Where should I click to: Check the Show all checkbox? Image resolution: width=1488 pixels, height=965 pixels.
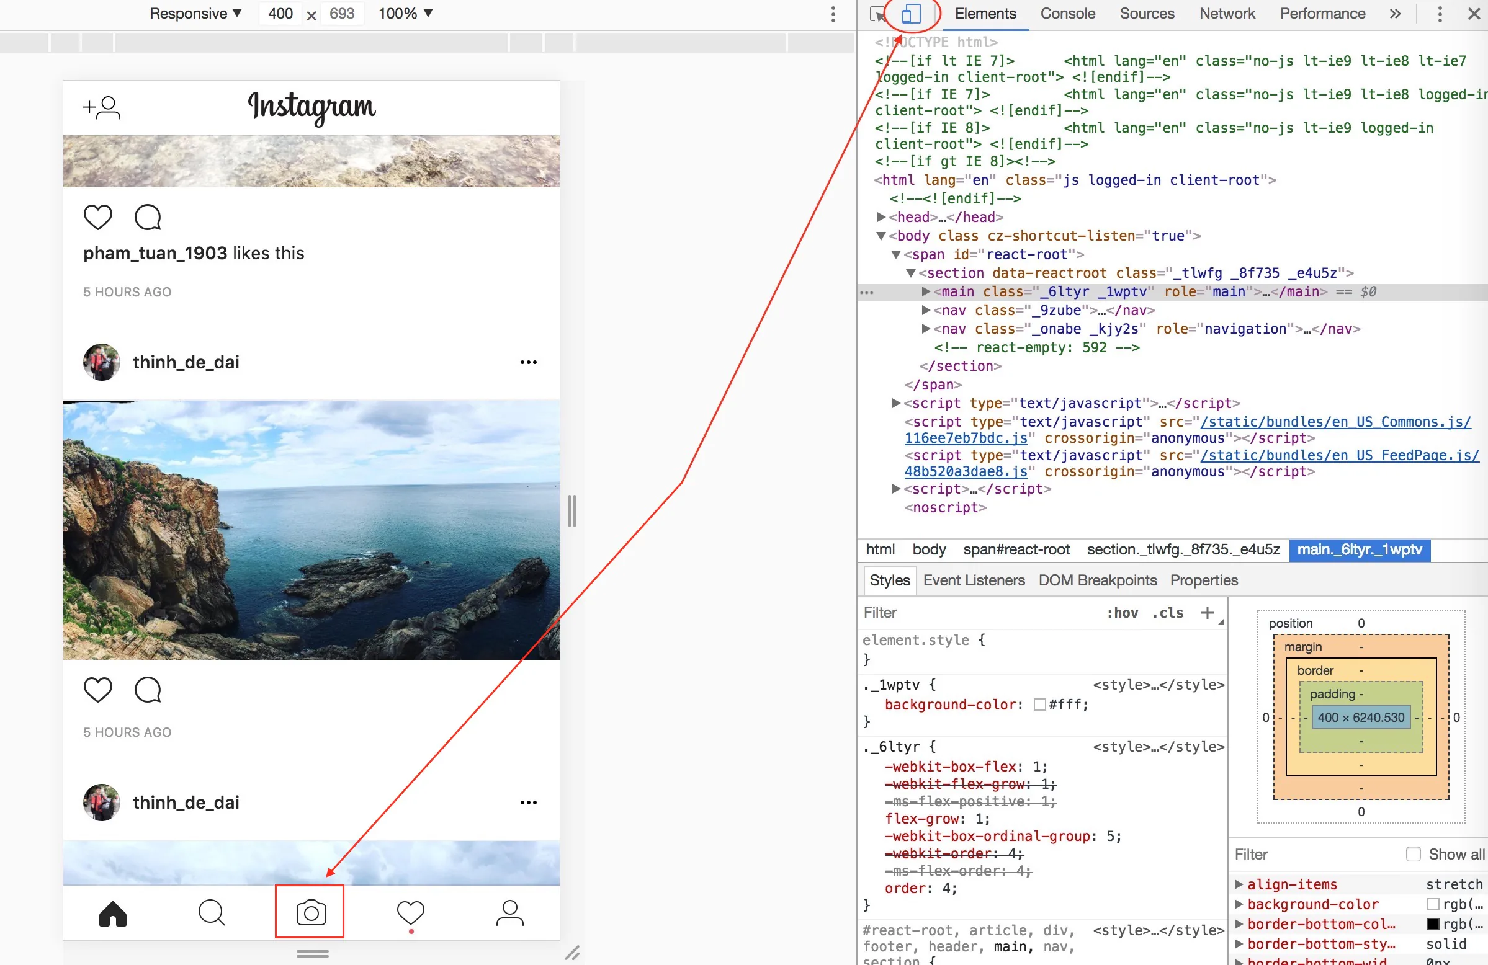click(1413, 854)
